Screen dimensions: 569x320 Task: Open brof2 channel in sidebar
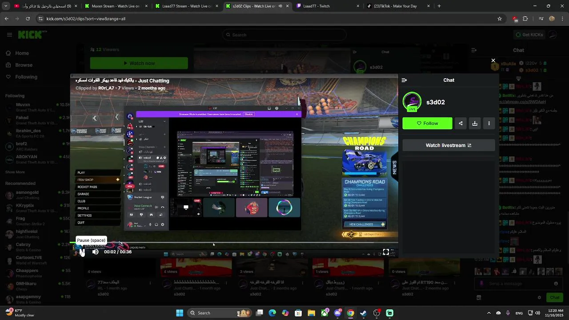point(38,146)
